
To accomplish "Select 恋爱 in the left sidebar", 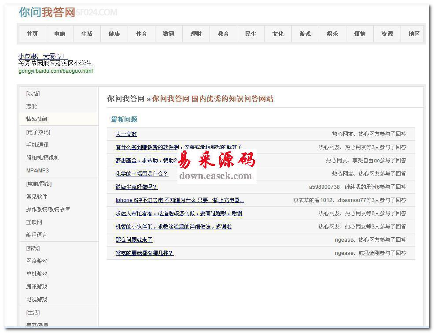I will [32, 106].
